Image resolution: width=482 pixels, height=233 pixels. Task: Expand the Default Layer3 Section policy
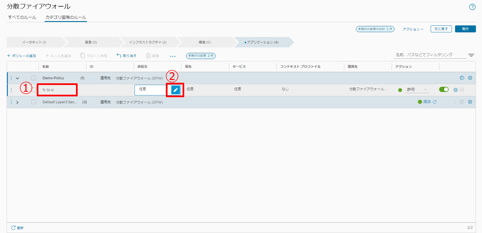point(18,102)
